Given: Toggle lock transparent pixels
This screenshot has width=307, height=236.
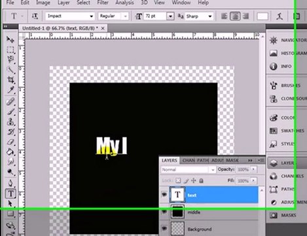Looking at the screenshot, I should coord(178,181).
